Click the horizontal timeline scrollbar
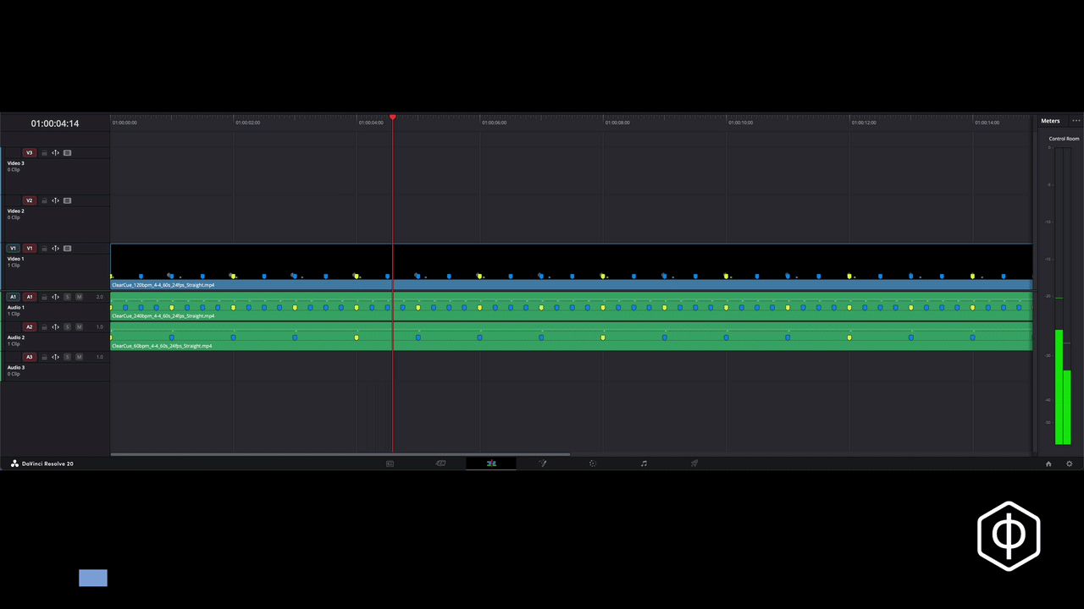 click(340, 454)
